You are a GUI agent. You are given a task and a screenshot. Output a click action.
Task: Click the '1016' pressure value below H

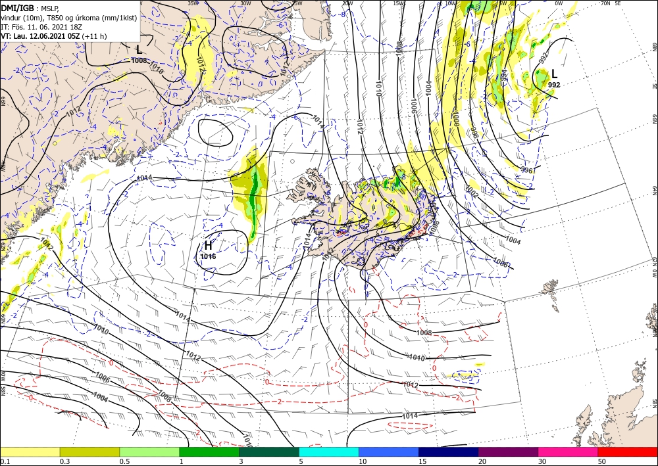tap(208, 256)
